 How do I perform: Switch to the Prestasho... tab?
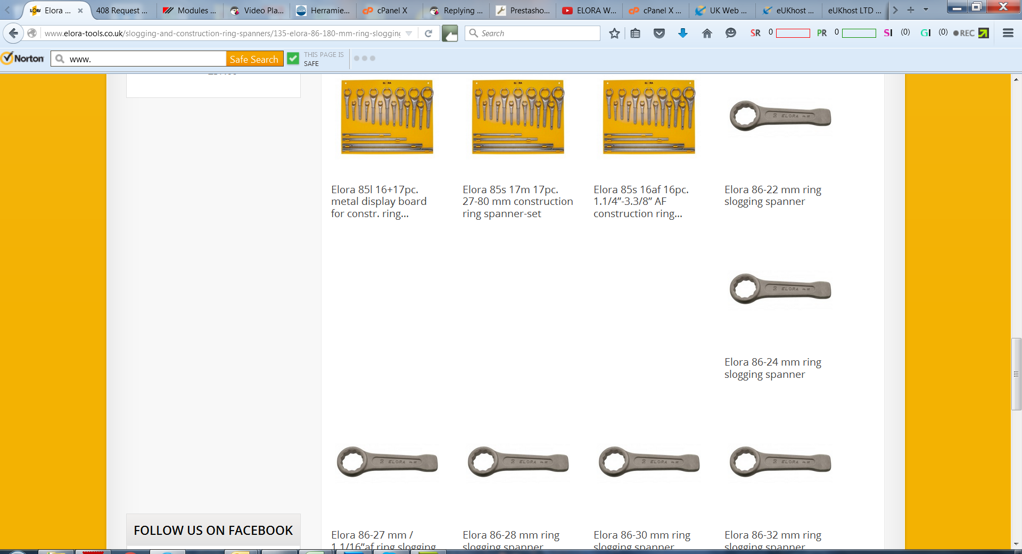523,10
